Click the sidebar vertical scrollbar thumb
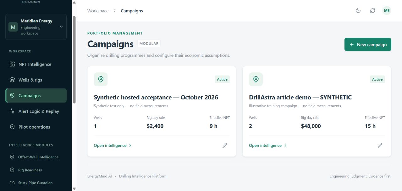The image size is (402, 191). pyautogui.click(x=74, y=60)
